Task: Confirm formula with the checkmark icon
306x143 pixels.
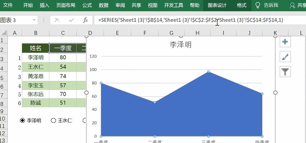Action: (x=72, y=20)
